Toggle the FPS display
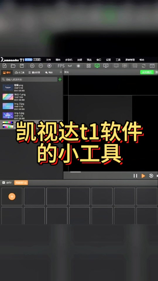The image size is (158, 281). tap(61, 66)
